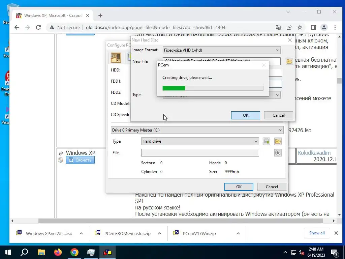Open the Chrome profile avatar

pyautogui.click(x=324, y=27)
